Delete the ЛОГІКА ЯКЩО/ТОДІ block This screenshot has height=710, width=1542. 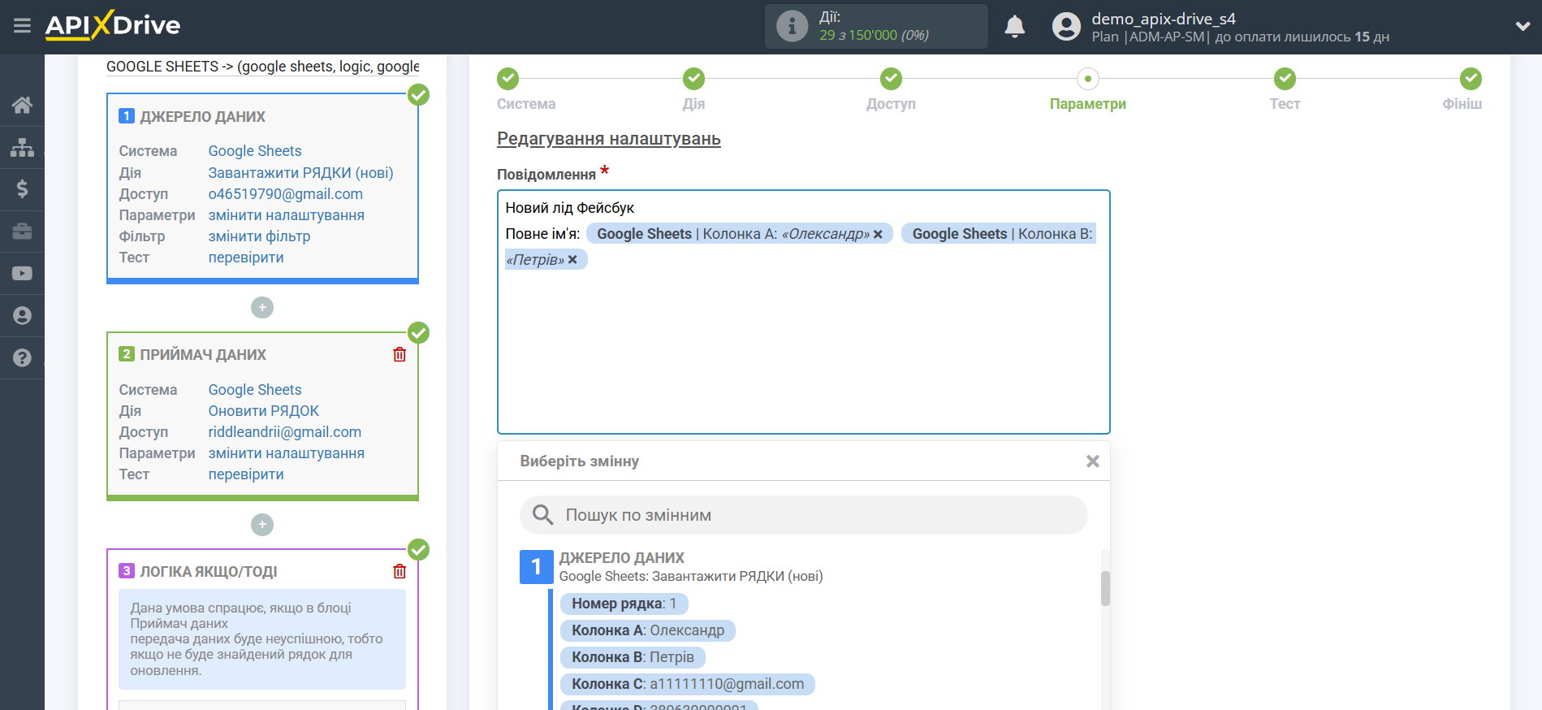point(400,571)
